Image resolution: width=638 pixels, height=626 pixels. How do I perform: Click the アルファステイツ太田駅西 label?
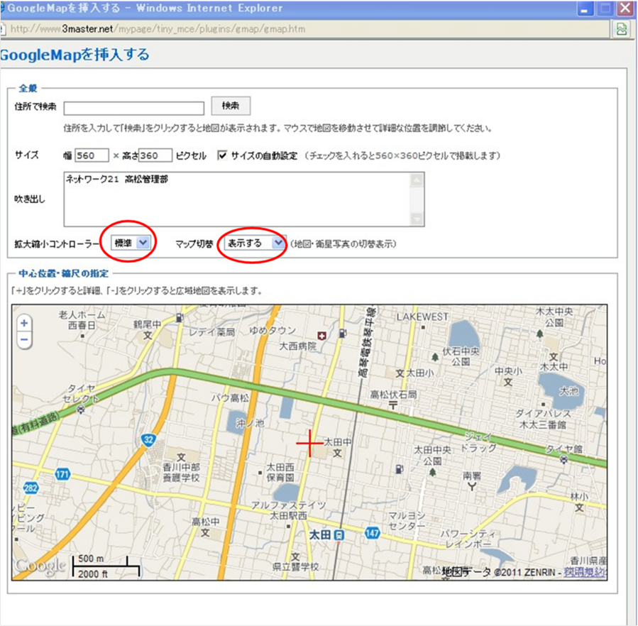pyautogui.click(x=288, y=510)
